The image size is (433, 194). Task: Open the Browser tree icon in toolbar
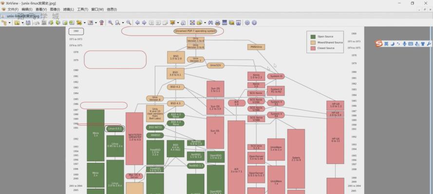pos(4,22)
